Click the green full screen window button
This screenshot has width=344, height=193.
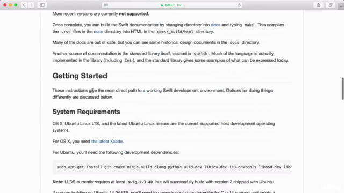click(16, 5)
